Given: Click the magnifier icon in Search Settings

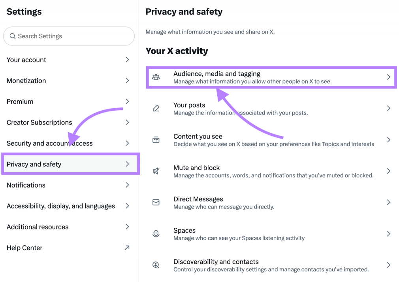Looking at the screenshot, I should tap(12, 36).
